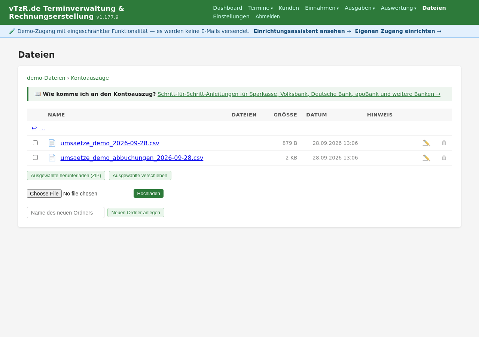Image resolution: width=479 pixels, height=337 pixels.
Task: Click the trash icon for umsaetze_demo_abbuchungen_2026-09-28.csv
Action: 444,158
